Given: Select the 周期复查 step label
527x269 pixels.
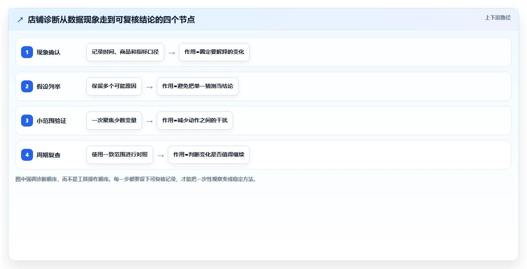Looking at the screenshot, I should 49,155.
